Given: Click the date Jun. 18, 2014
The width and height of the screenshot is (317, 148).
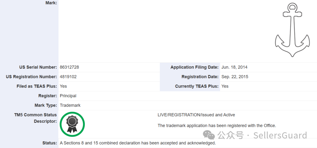Looking at the screenshot, I should [234, 67].
